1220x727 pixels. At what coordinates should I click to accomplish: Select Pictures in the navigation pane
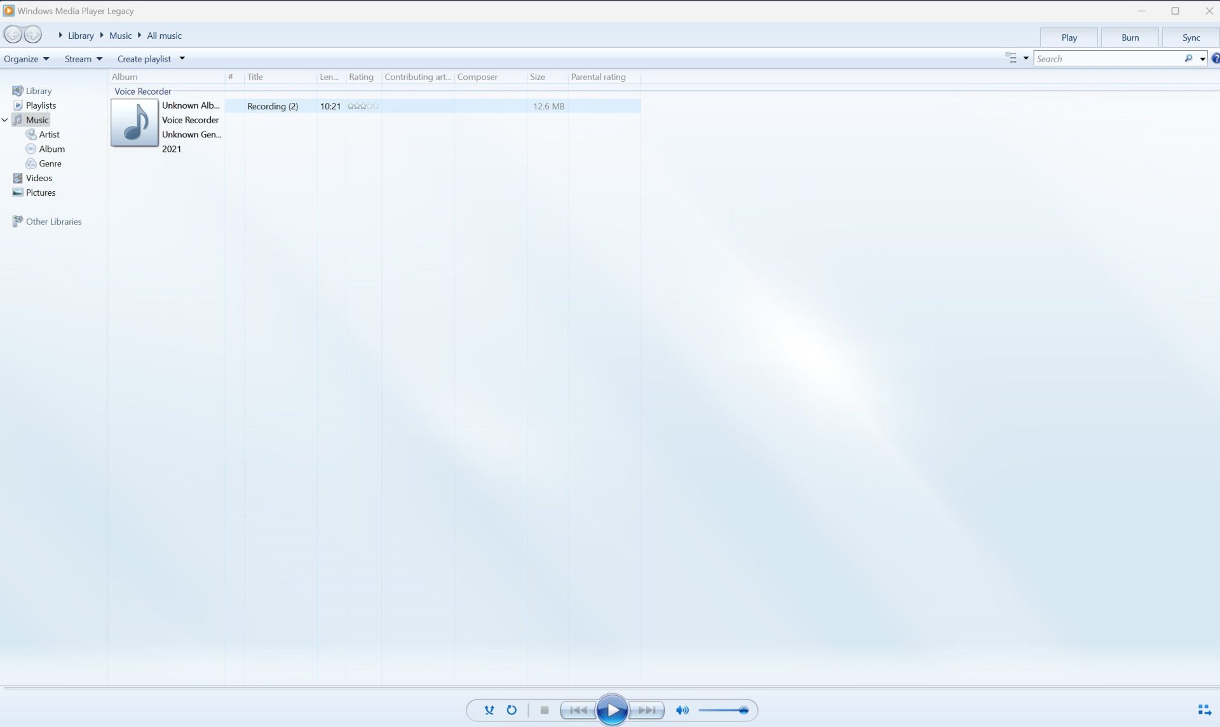34,193
